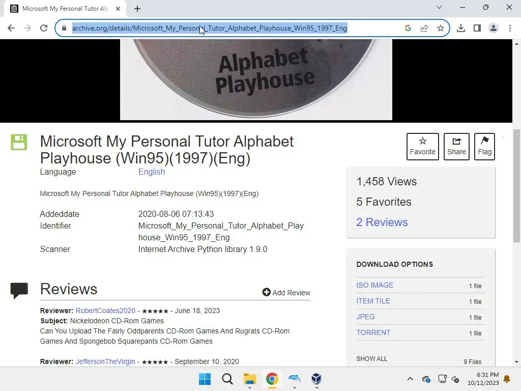Open Chrome downloads icon
The image size is (521, 391).
(x=461, y=28)
